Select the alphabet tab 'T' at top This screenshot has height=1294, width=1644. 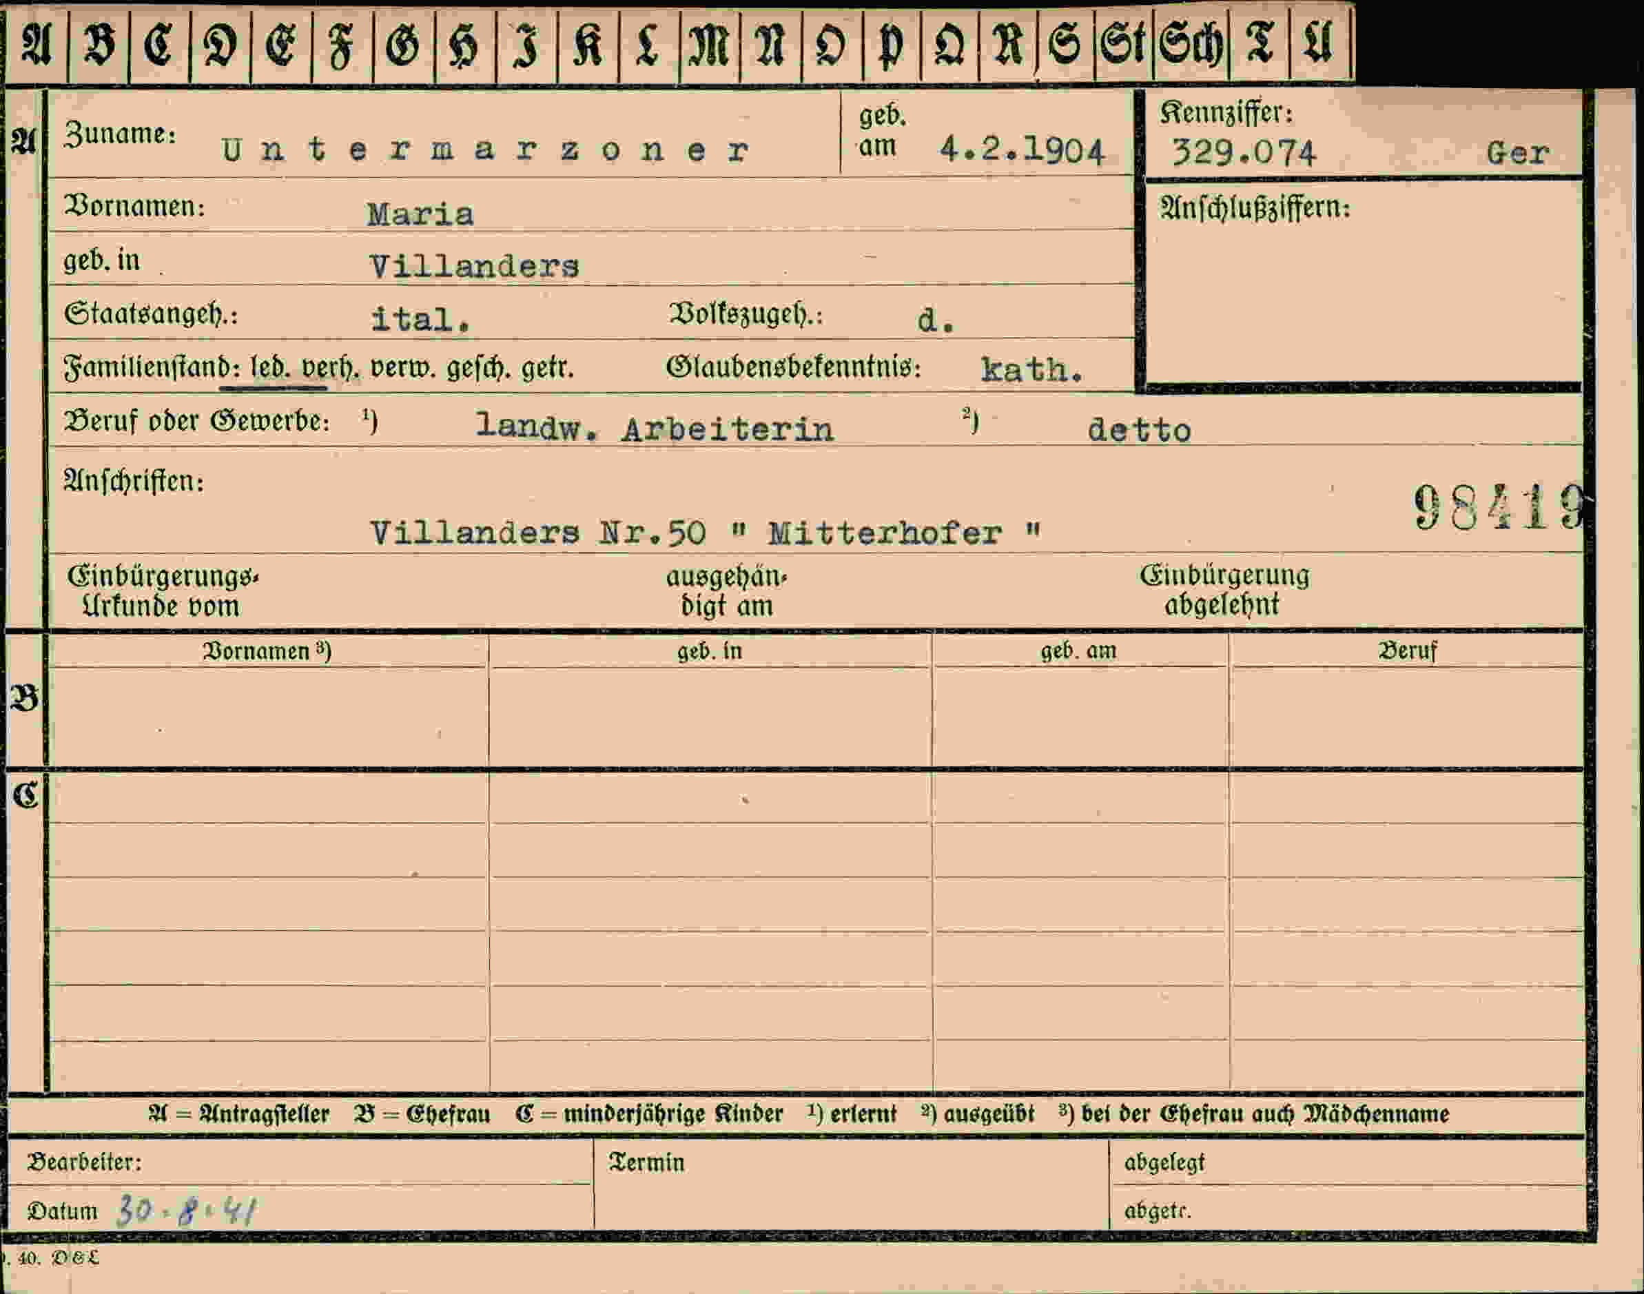click(1259, 44)
